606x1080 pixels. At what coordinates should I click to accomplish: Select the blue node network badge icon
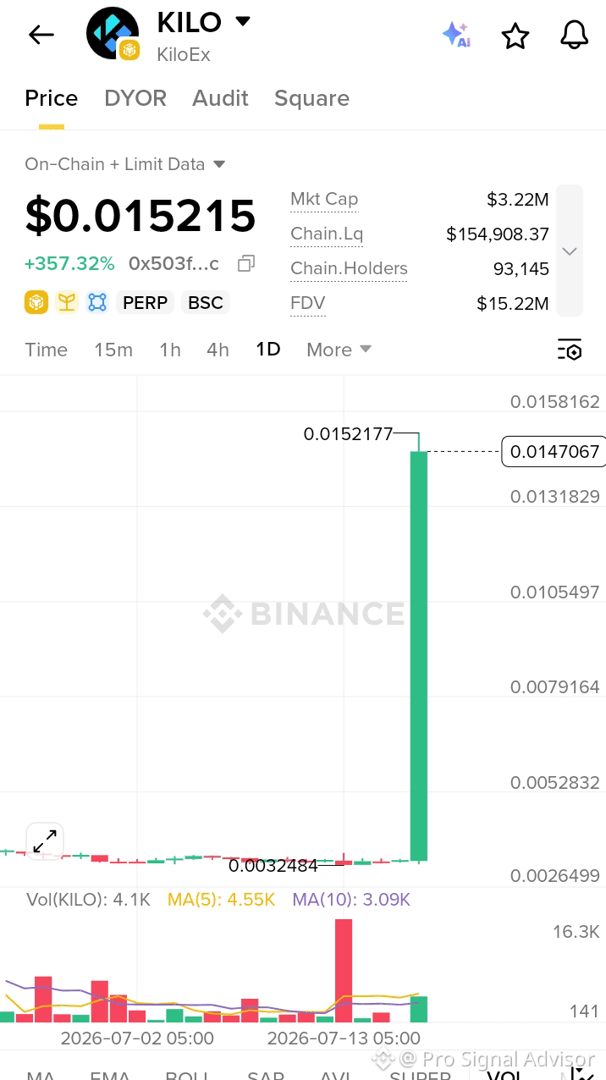97,302
